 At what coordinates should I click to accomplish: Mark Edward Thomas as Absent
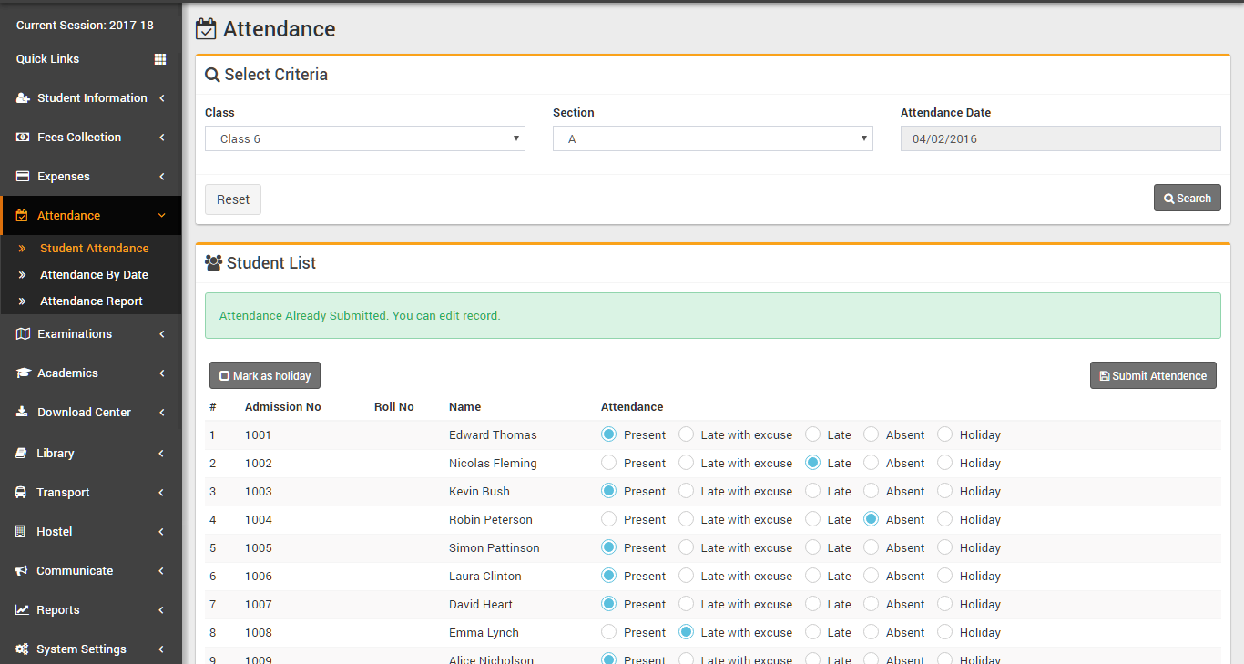[x=872, y=434]
